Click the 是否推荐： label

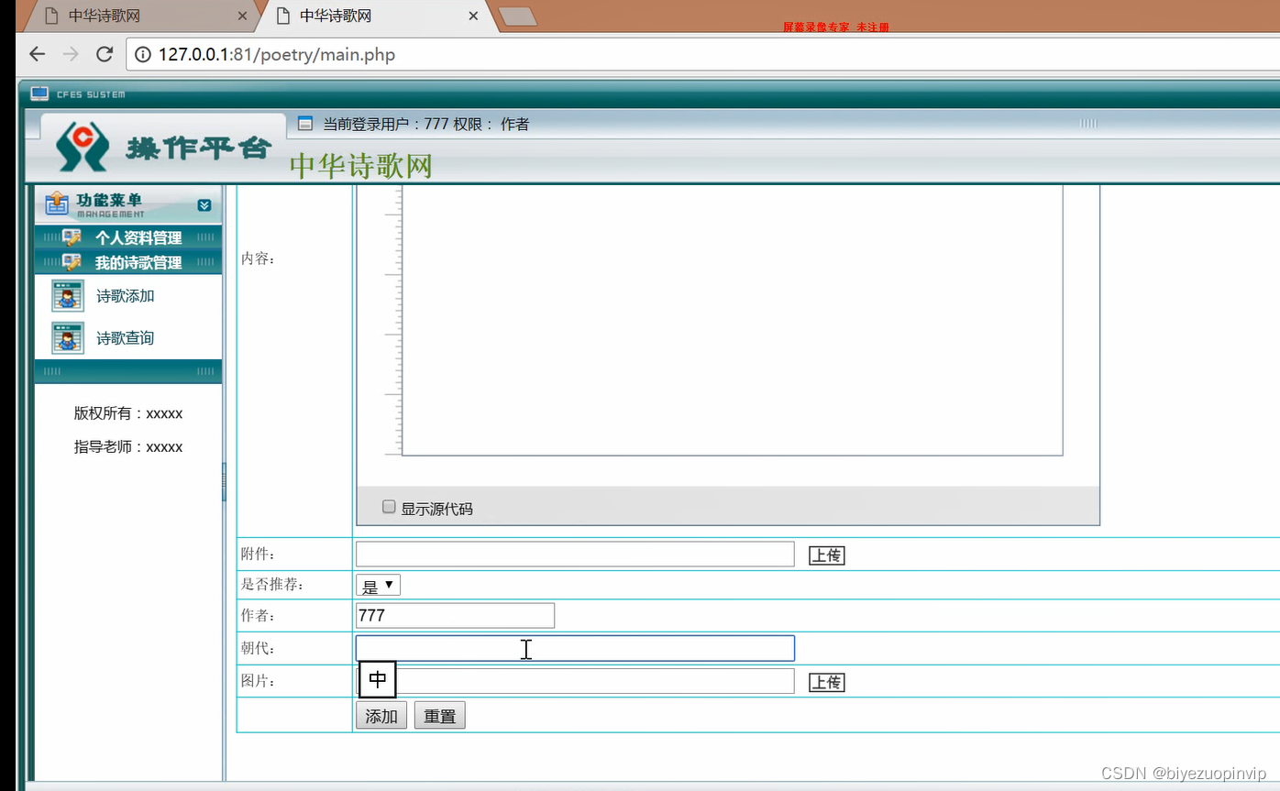(271, 584)
